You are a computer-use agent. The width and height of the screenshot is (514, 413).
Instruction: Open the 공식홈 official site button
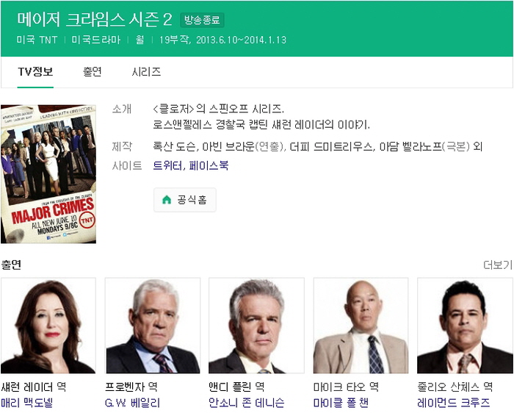pos(185,200)
